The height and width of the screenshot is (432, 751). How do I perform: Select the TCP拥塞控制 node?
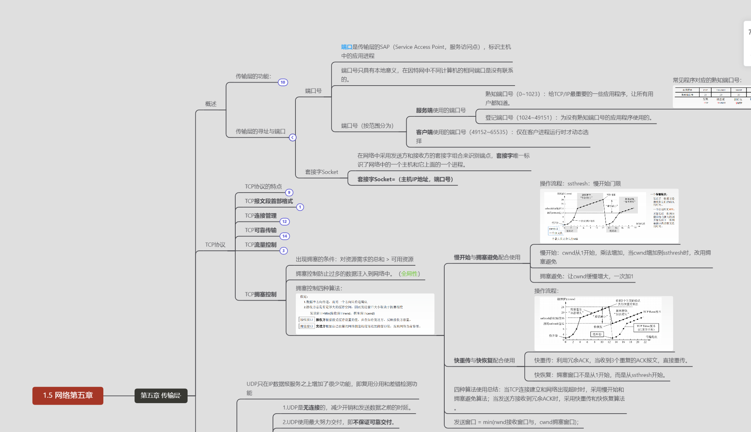260,294
